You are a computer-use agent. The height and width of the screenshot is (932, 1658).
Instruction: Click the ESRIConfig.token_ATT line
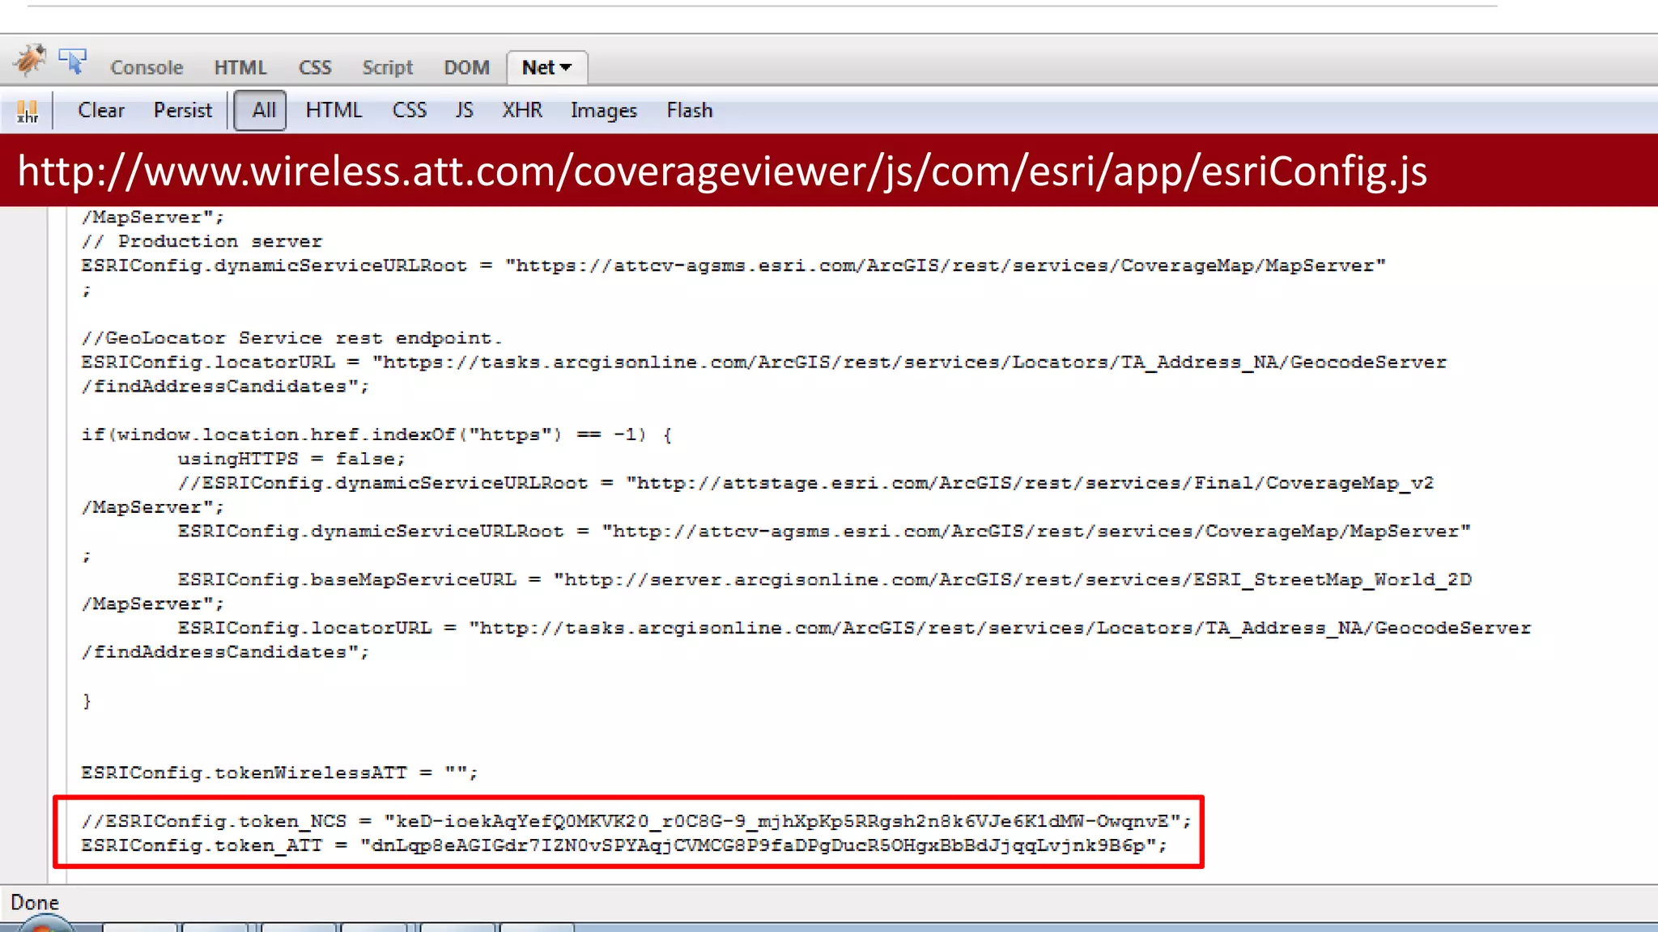[624, 845]
